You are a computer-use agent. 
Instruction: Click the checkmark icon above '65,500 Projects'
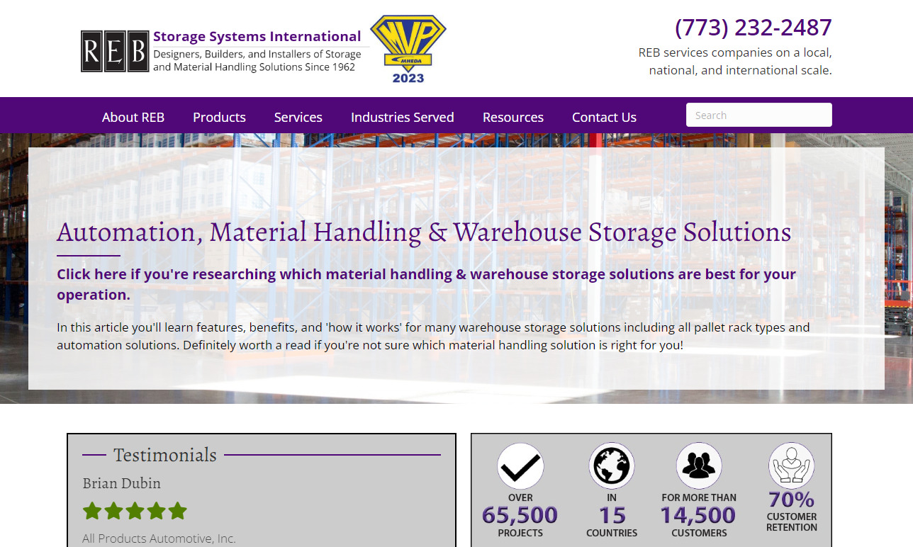[520, 466]
